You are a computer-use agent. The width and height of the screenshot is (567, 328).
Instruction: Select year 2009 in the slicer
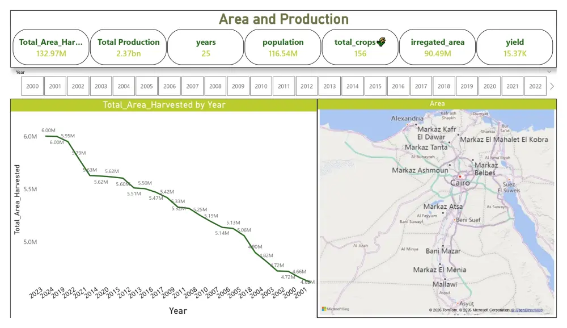pyautogui.click(x=238, y=86)
